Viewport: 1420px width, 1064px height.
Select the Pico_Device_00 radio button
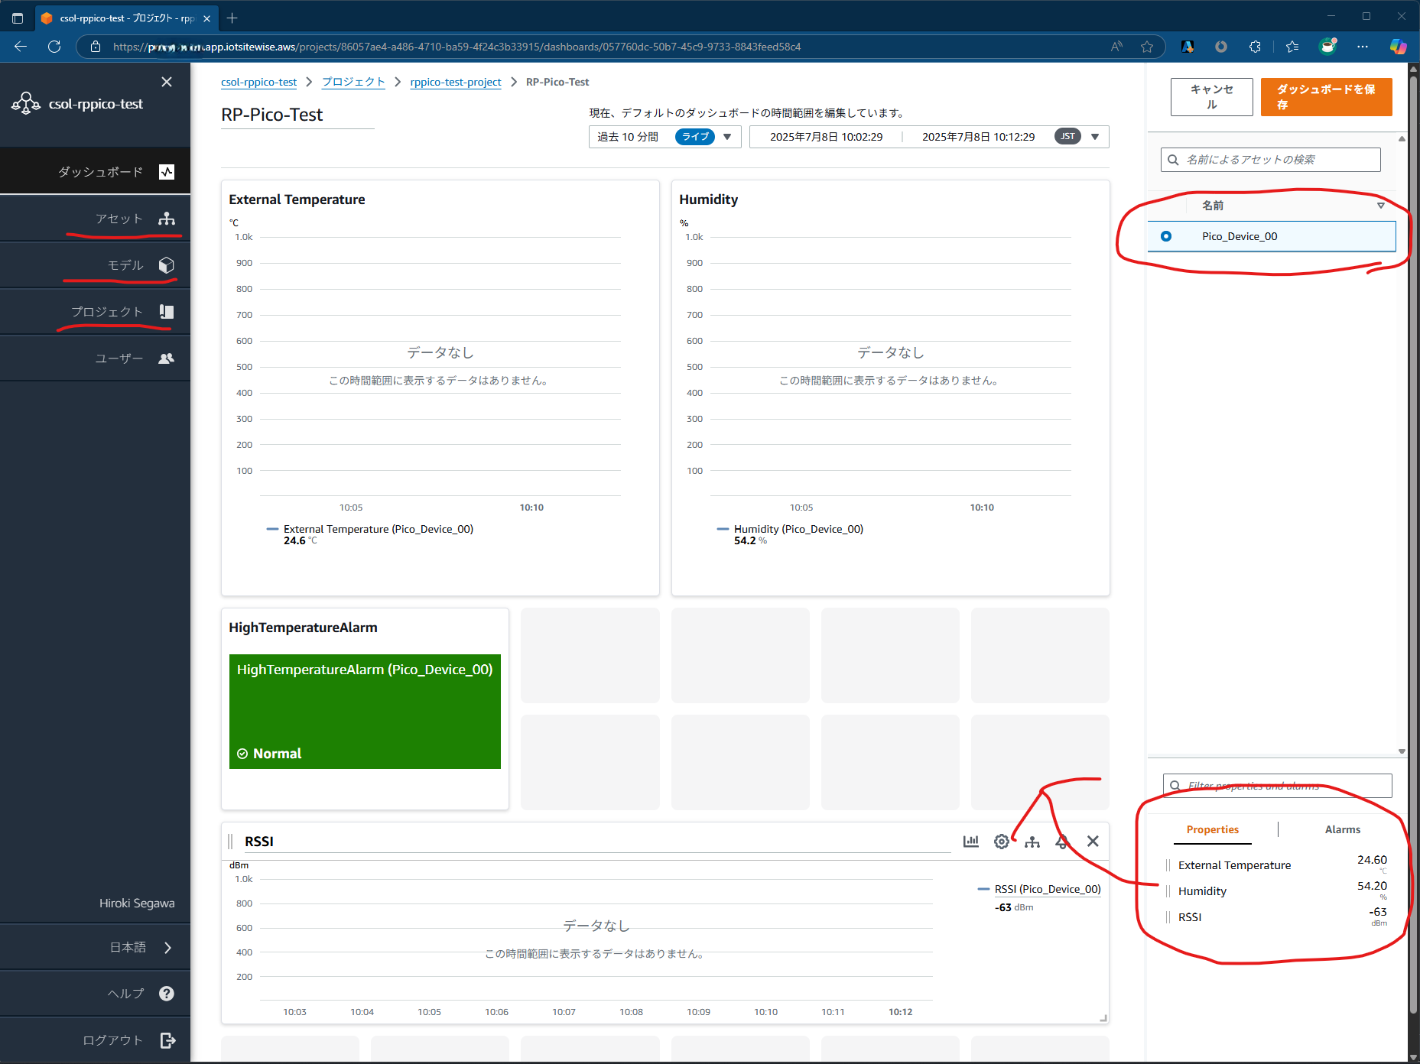[x=1165, y=236]
